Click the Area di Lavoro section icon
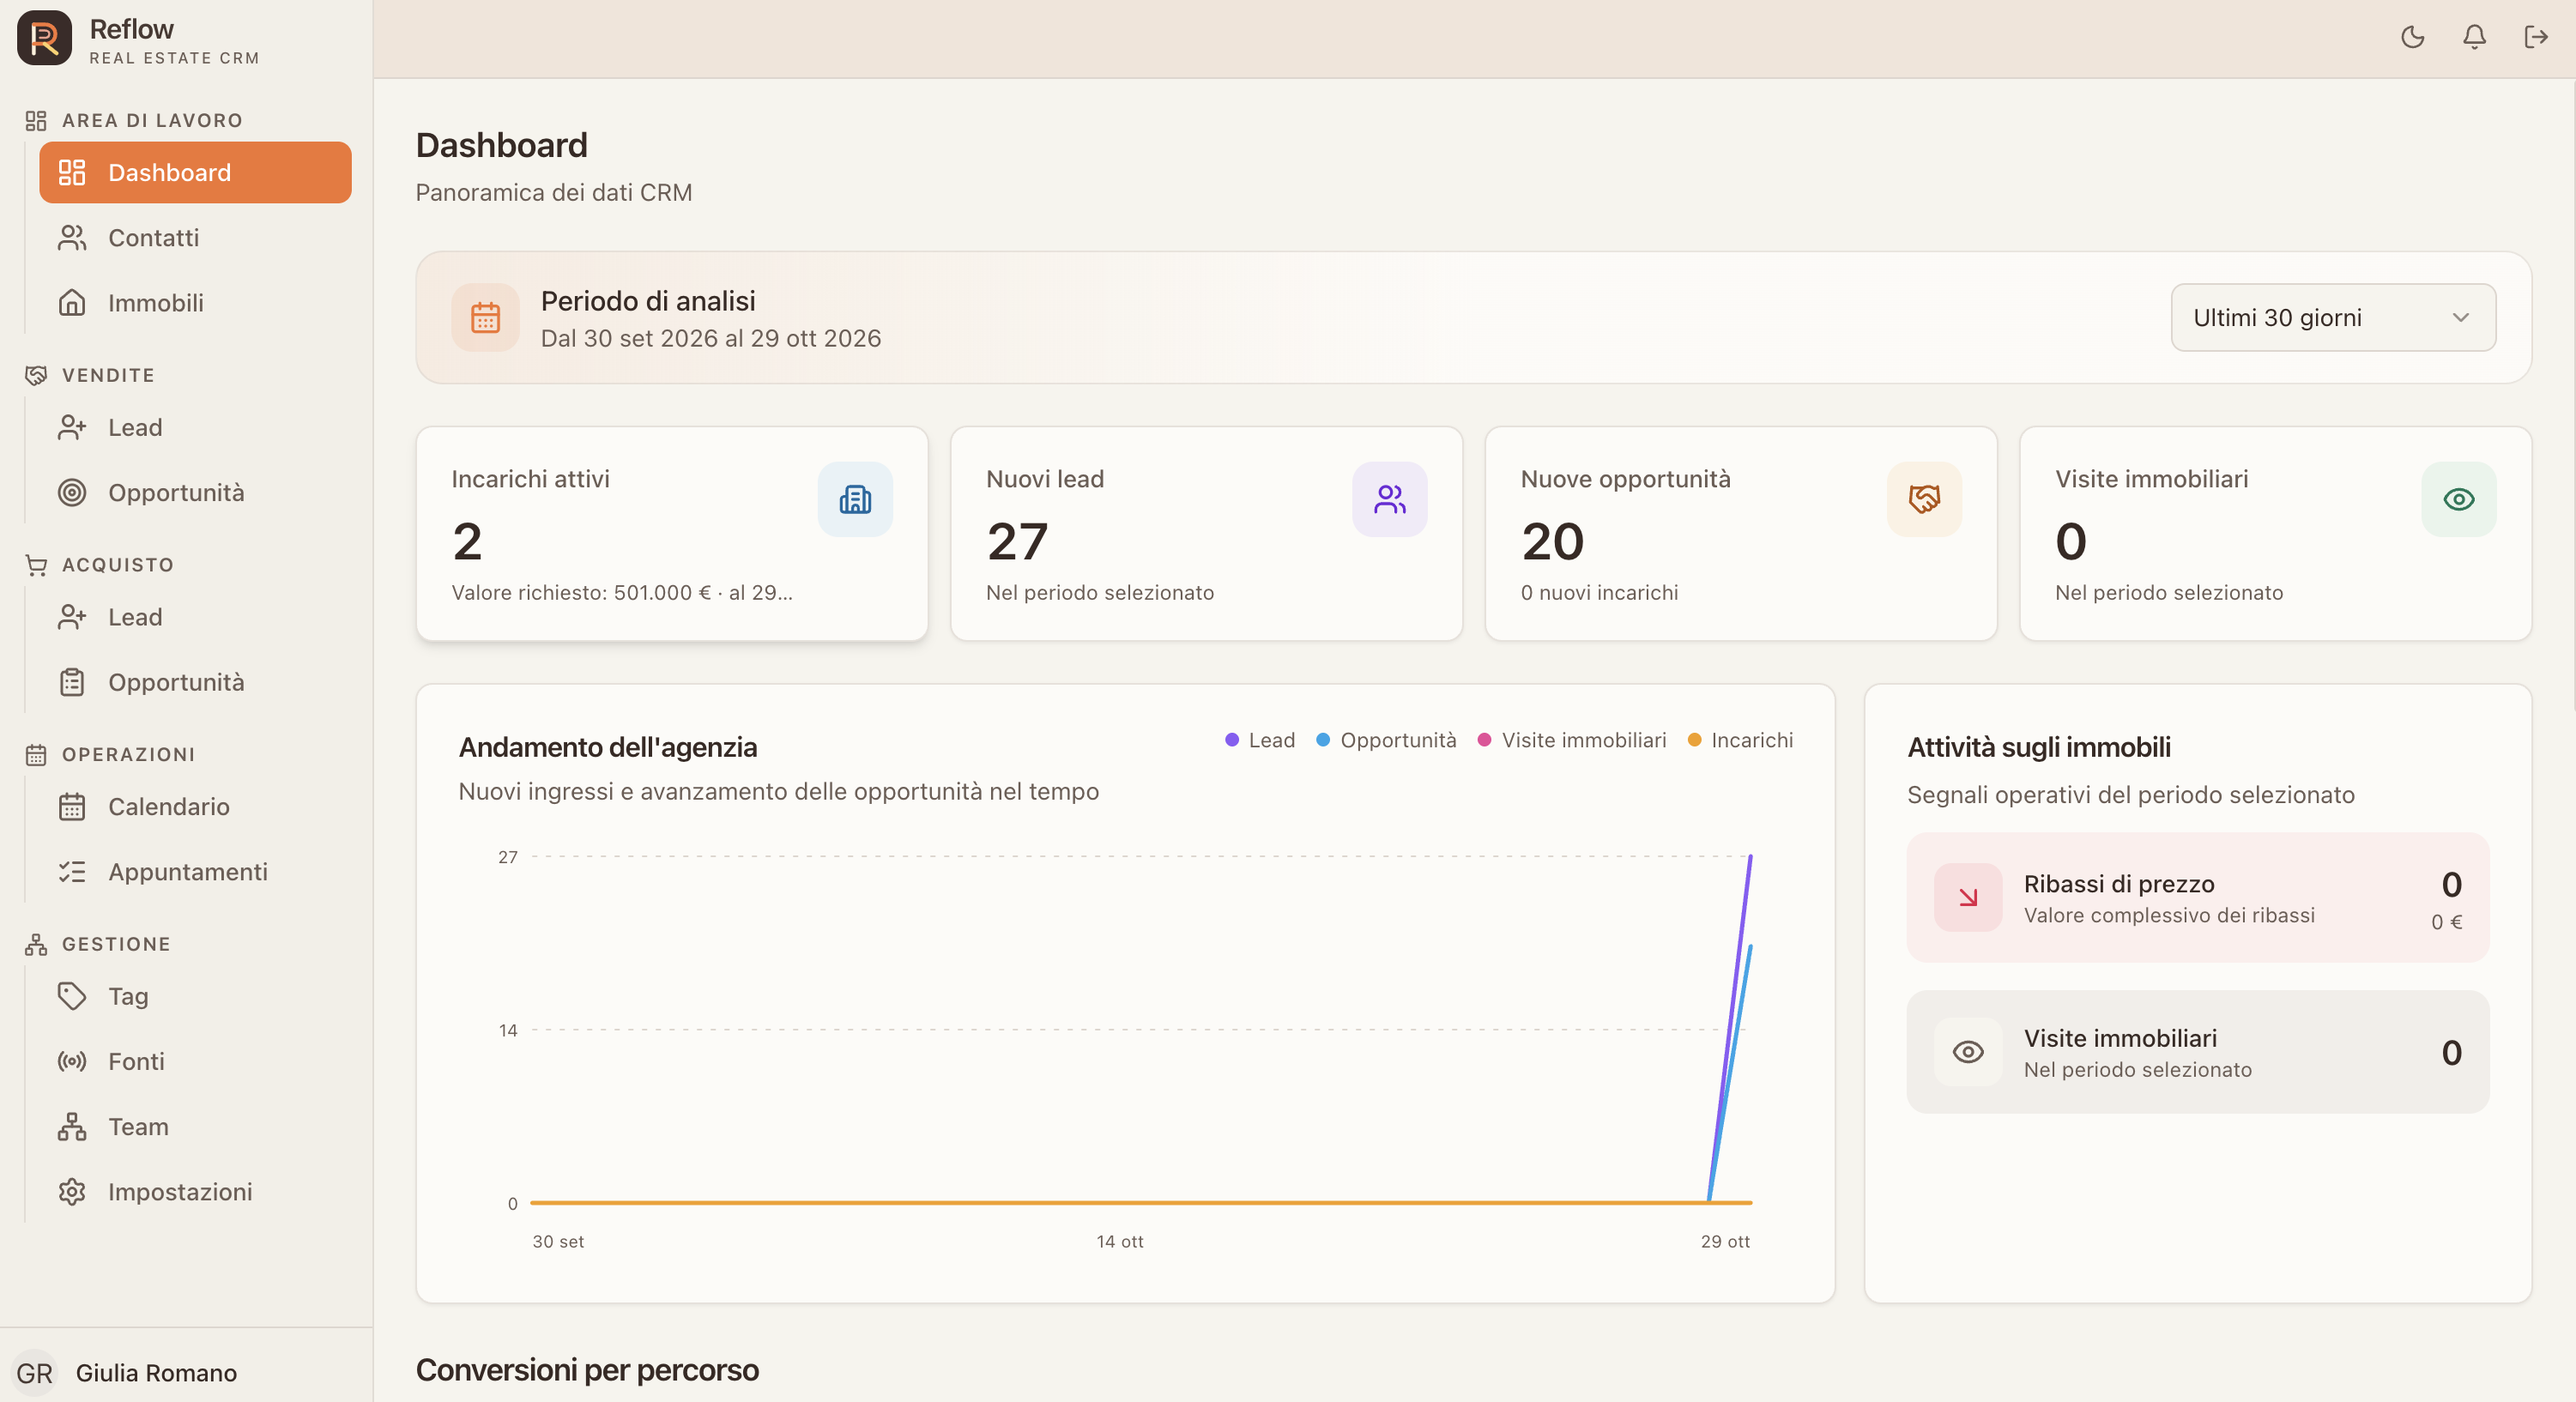 click(36, 120)
